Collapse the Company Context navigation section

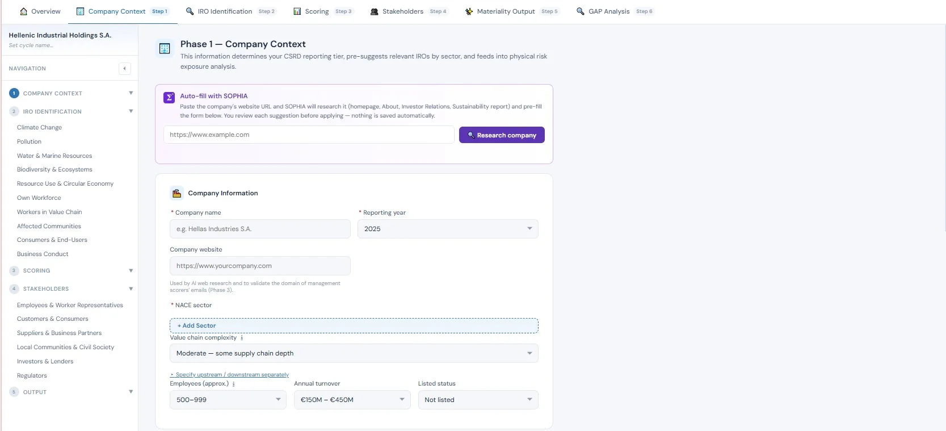pos(131,93)
